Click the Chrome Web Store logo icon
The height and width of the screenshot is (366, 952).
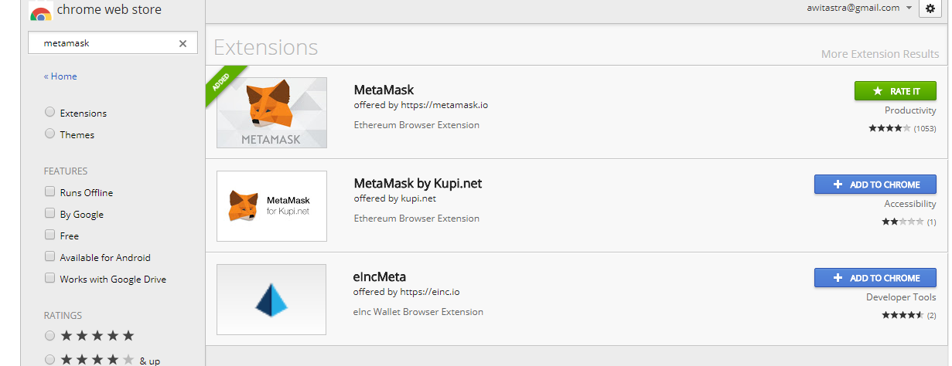(x=41, y=12)
